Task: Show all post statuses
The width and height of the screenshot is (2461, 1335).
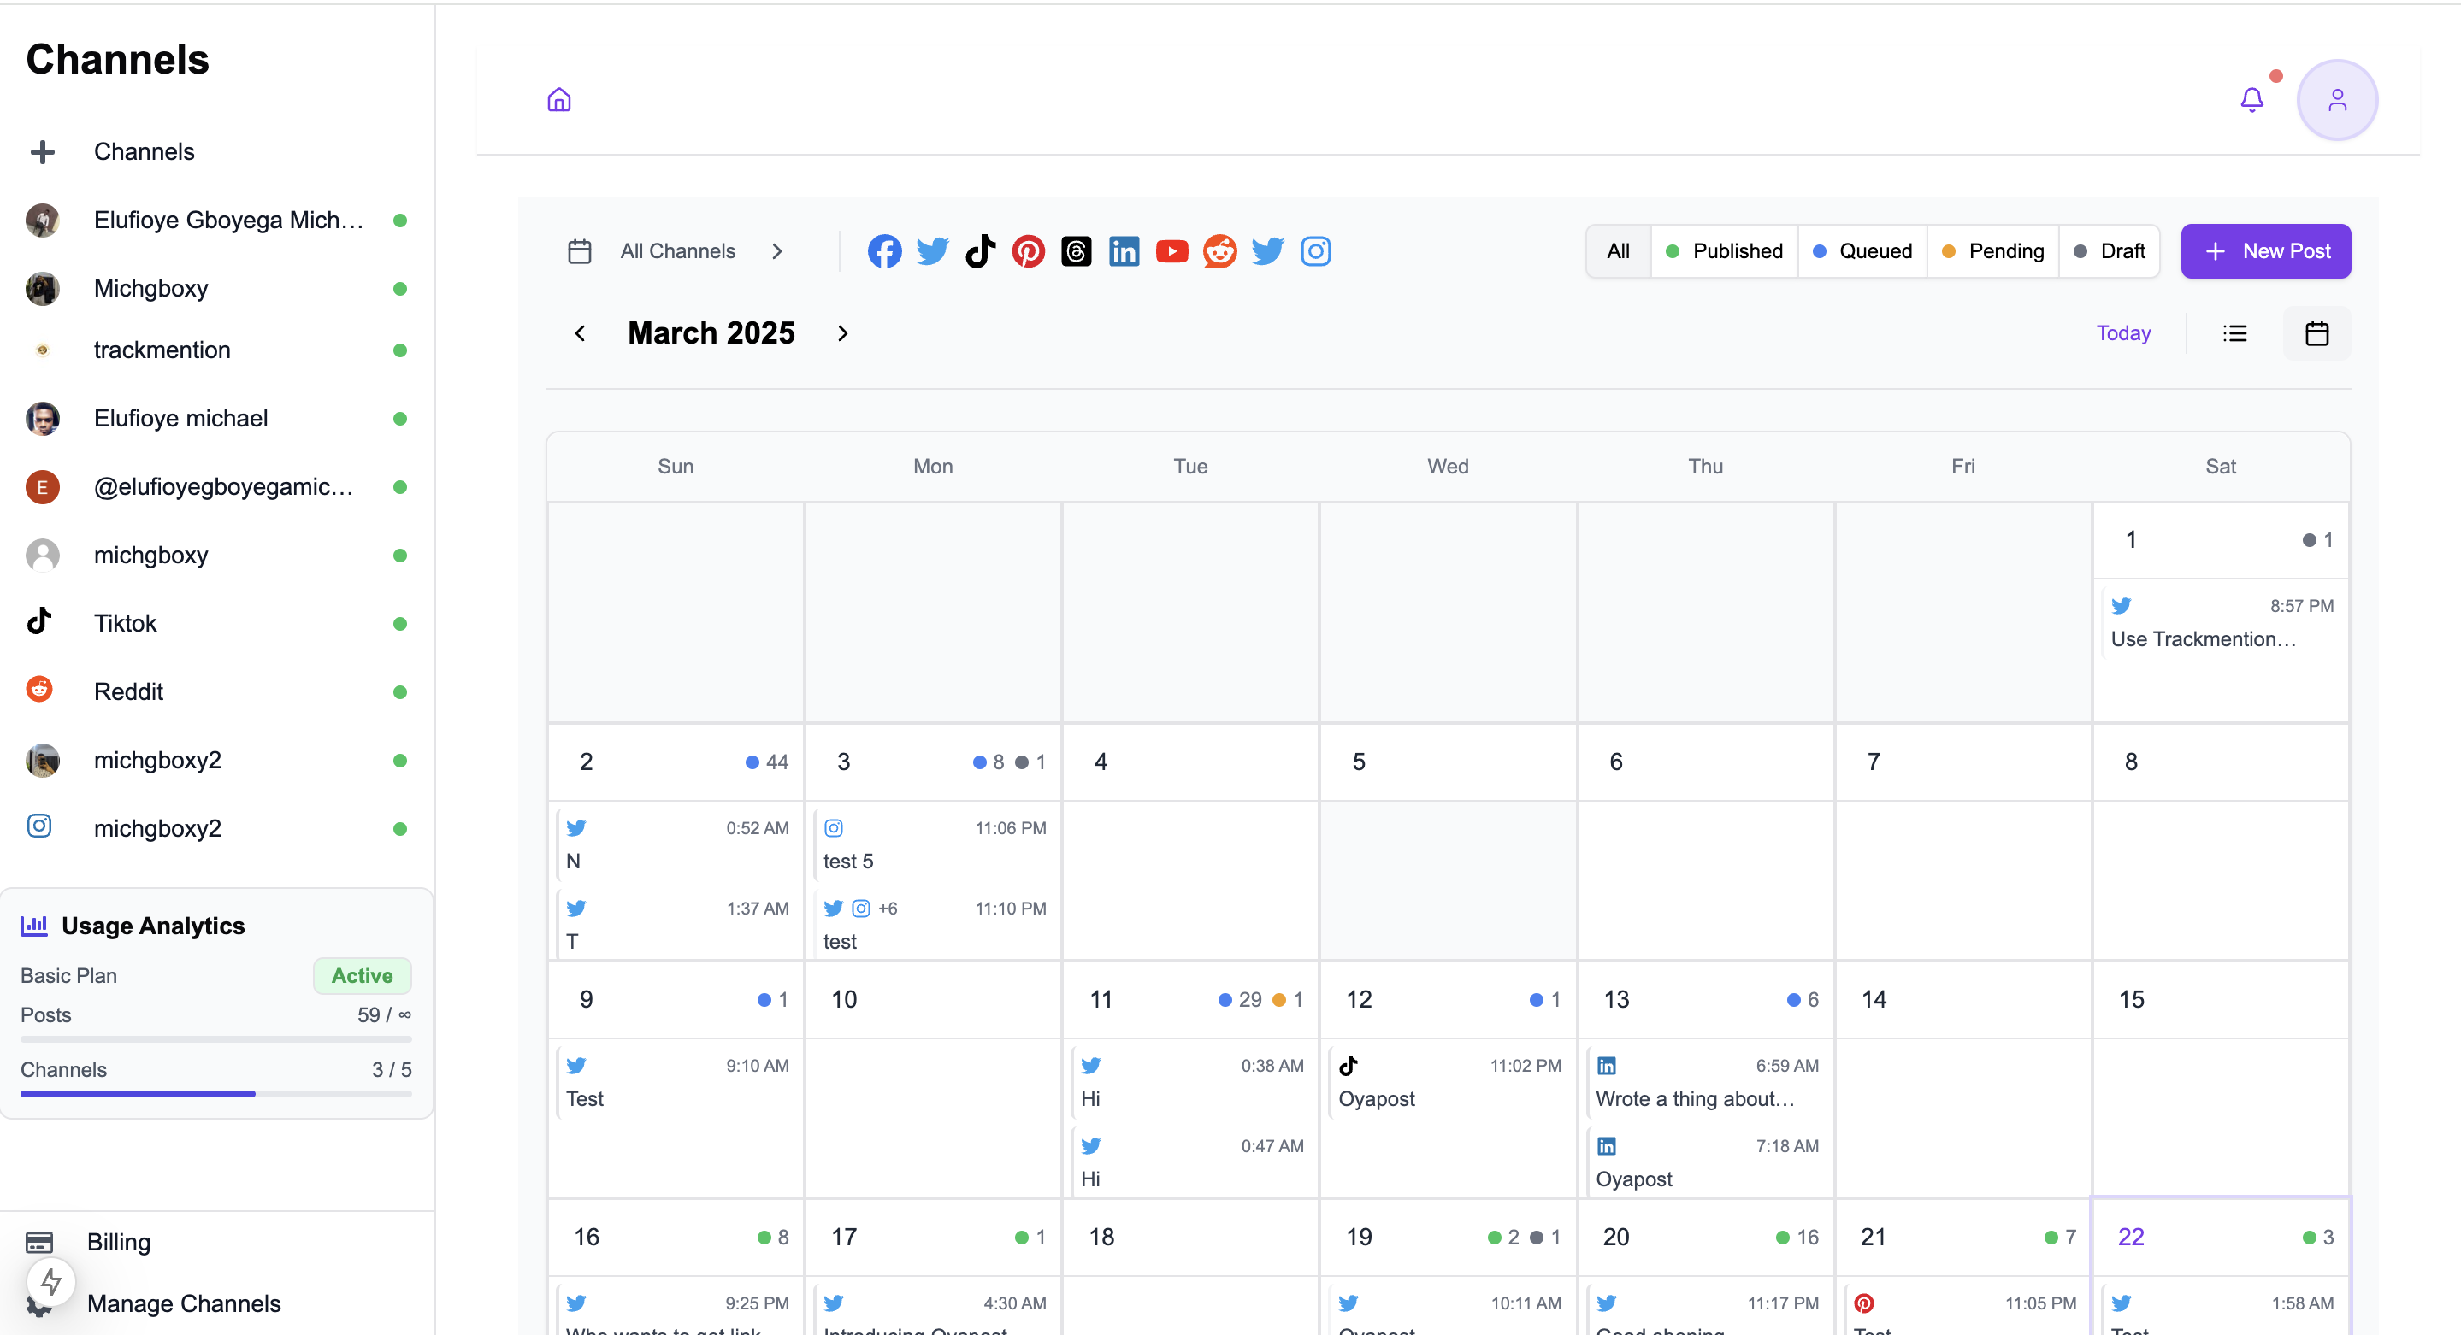Action: [x=1617, y=251]
